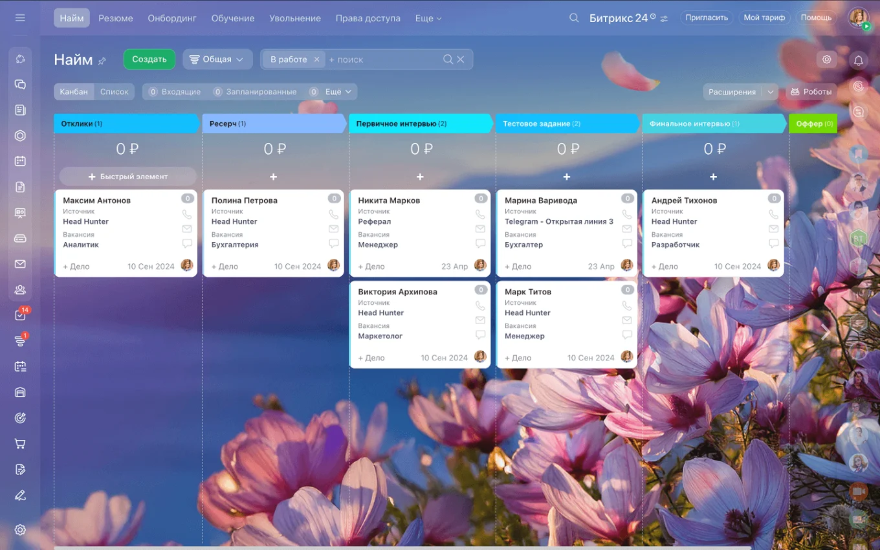Click the email icon on Полина Петрова card
Viewport: 880px width, 550px height.
334,229
